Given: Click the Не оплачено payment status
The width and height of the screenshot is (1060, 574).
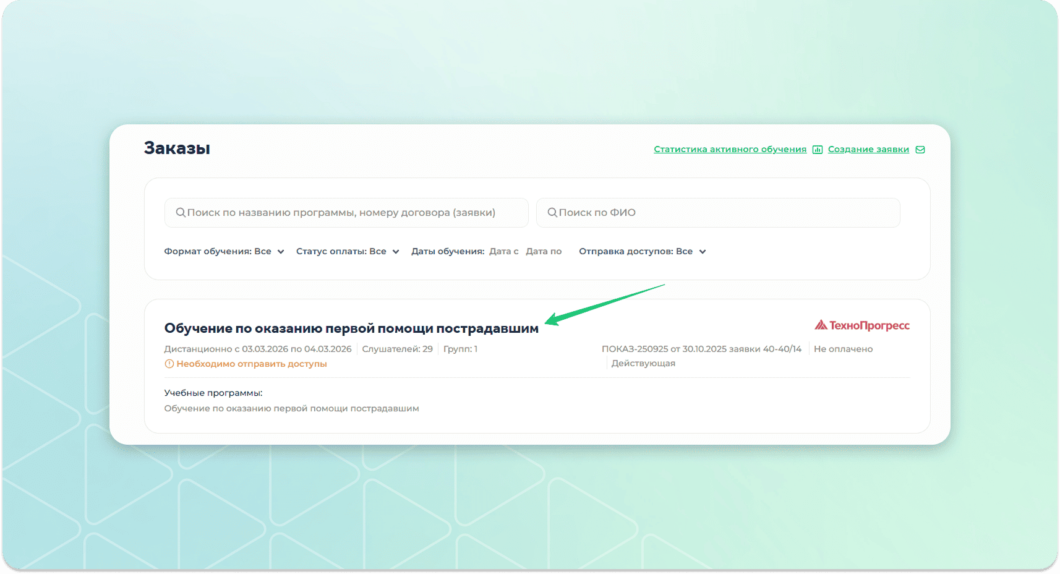Looking at the screenshot, I should click(843, 349).
